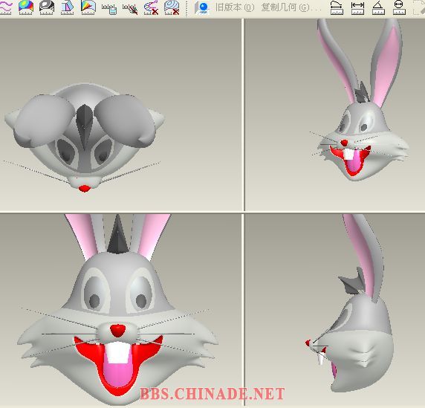Open the gray reflection surface analysis icon
425x408 pixels.
(x=47, y=7)
